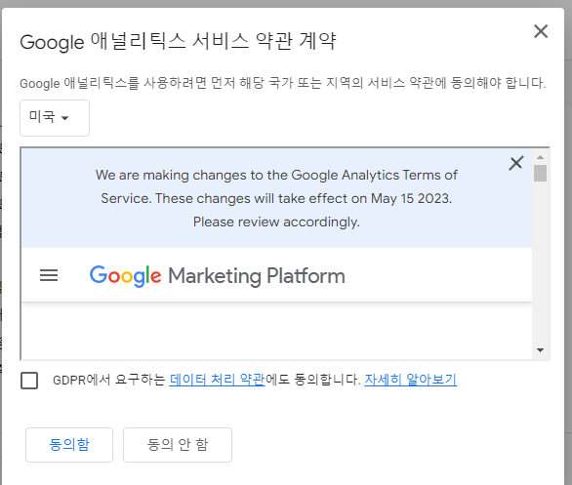Click the text 'Please review accordingly.'
Viewport: 572px width, 485px height.
(x=276, y=222)
